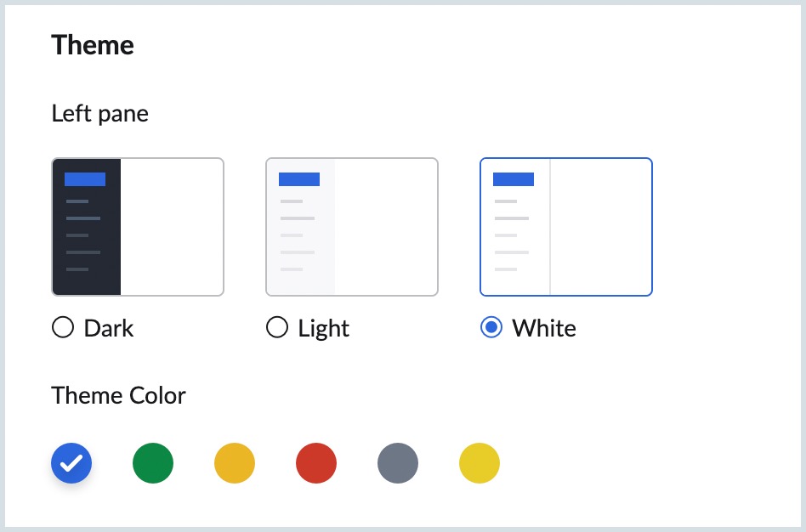Click the blue bar inside Light preview
Viewport: 806px width, 532px height.
coord(299,179)
